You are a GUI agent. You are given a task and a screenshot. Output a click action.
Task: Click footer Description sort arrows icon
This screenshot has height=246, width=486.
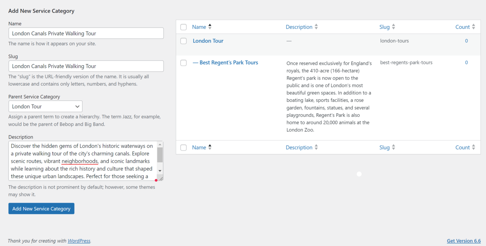316,148
